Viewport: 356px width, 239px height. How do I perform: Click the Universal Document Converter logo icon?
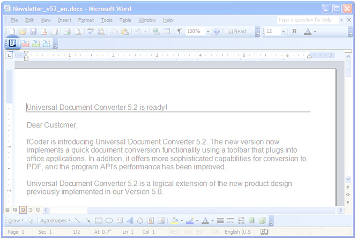[x=12, y=43]
